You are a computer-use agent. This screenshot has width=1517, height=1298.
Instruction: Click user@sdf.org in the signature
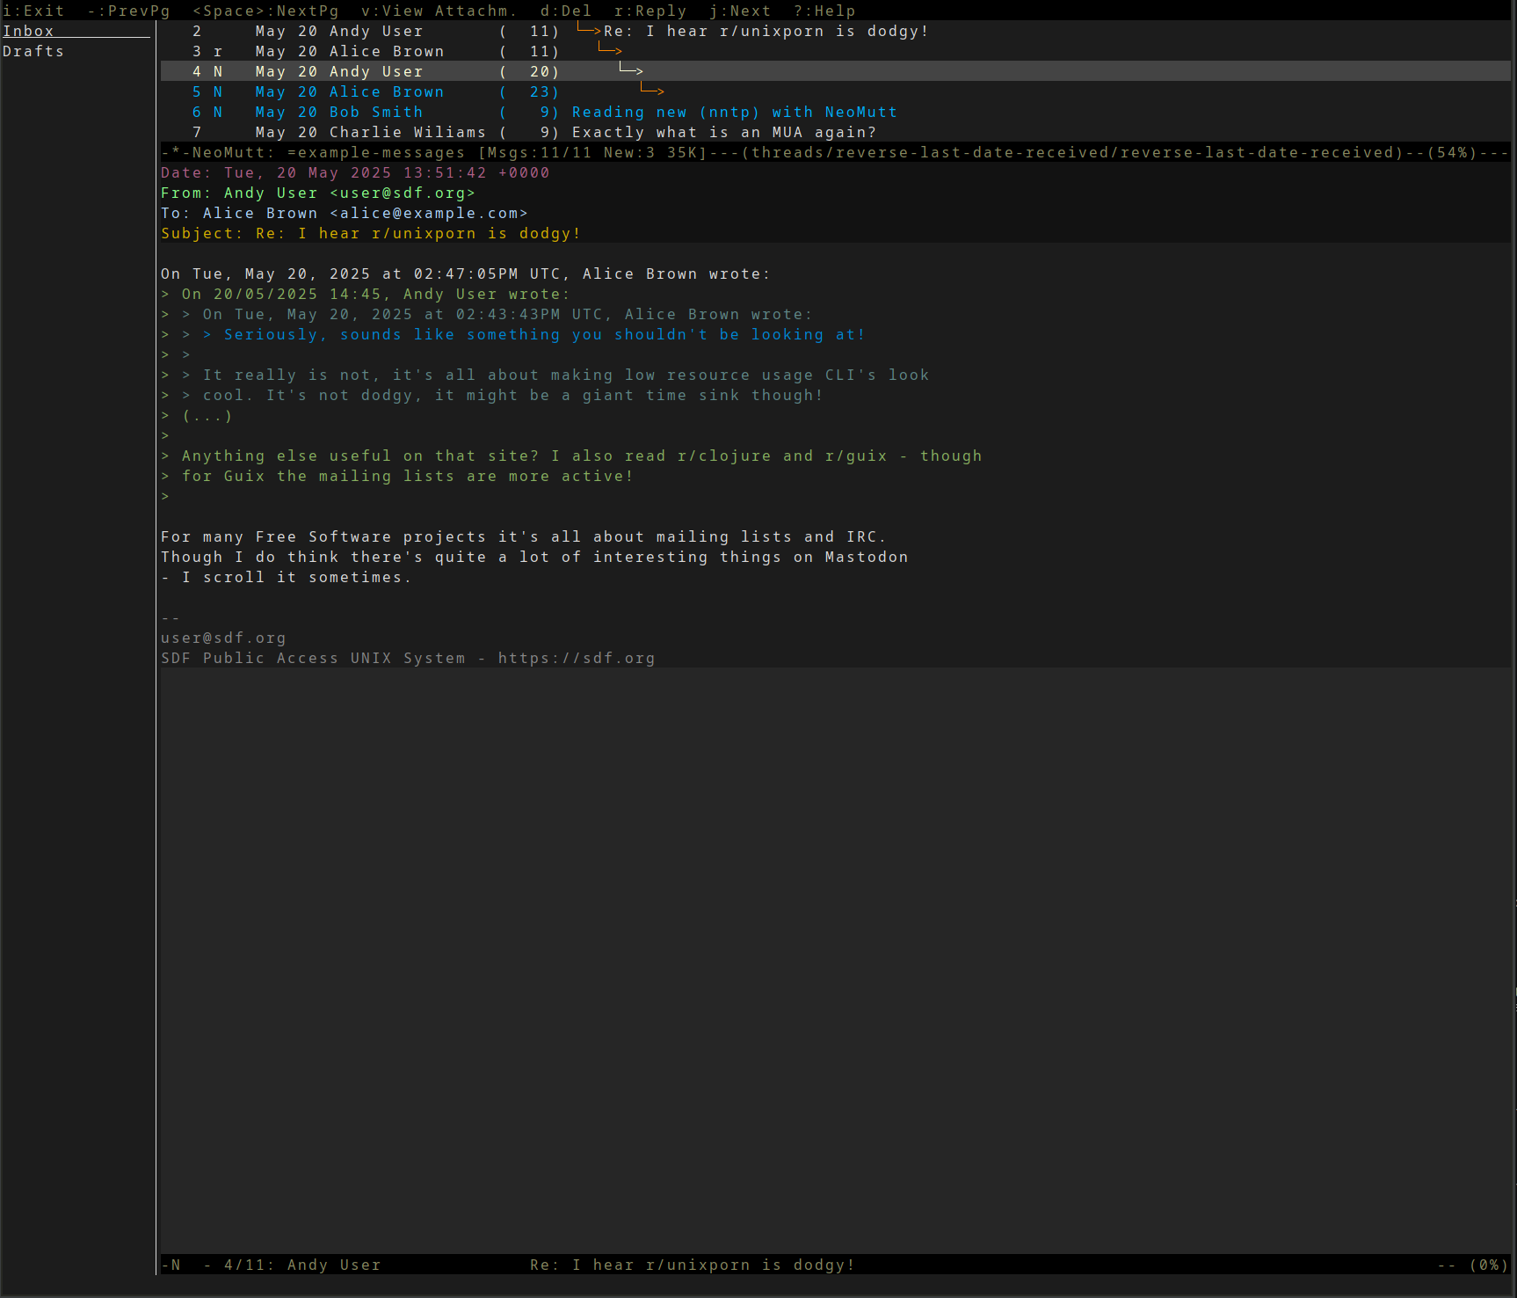(223, 638)
